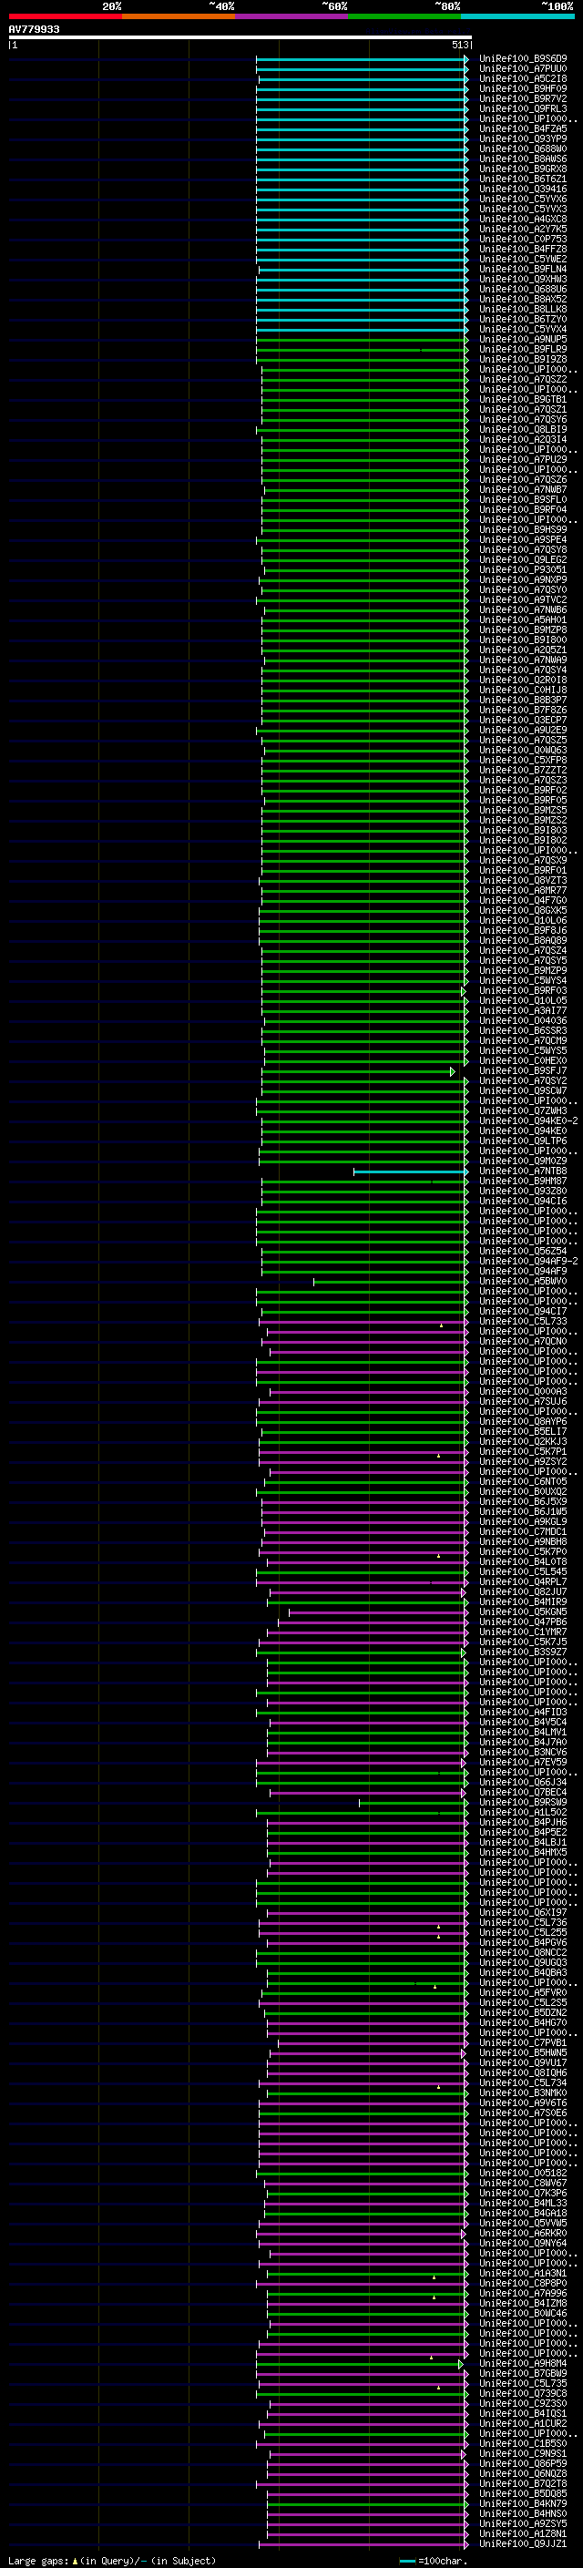Select hit label UniRef100_Q7ZWH3
The height and width of the screenshot is (2568, 583).
(x=523, y=1111)
